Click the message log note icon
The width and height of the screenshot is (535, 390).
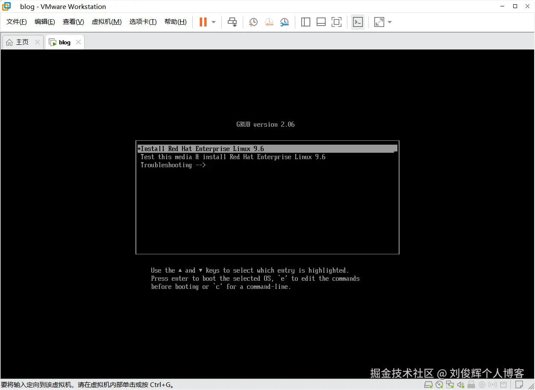pyautogui.click(x=519, y=385)
